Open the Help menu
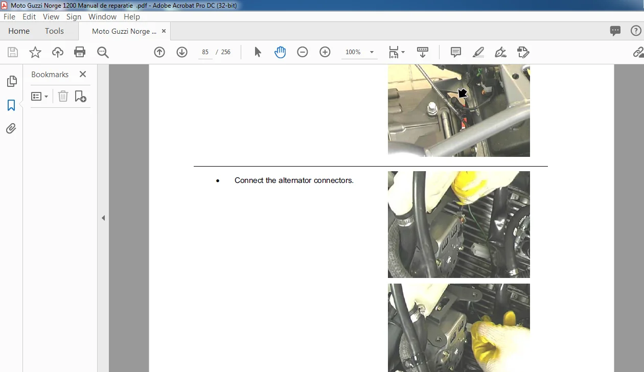Screen dimensions: 644x372 coord(132,16)
